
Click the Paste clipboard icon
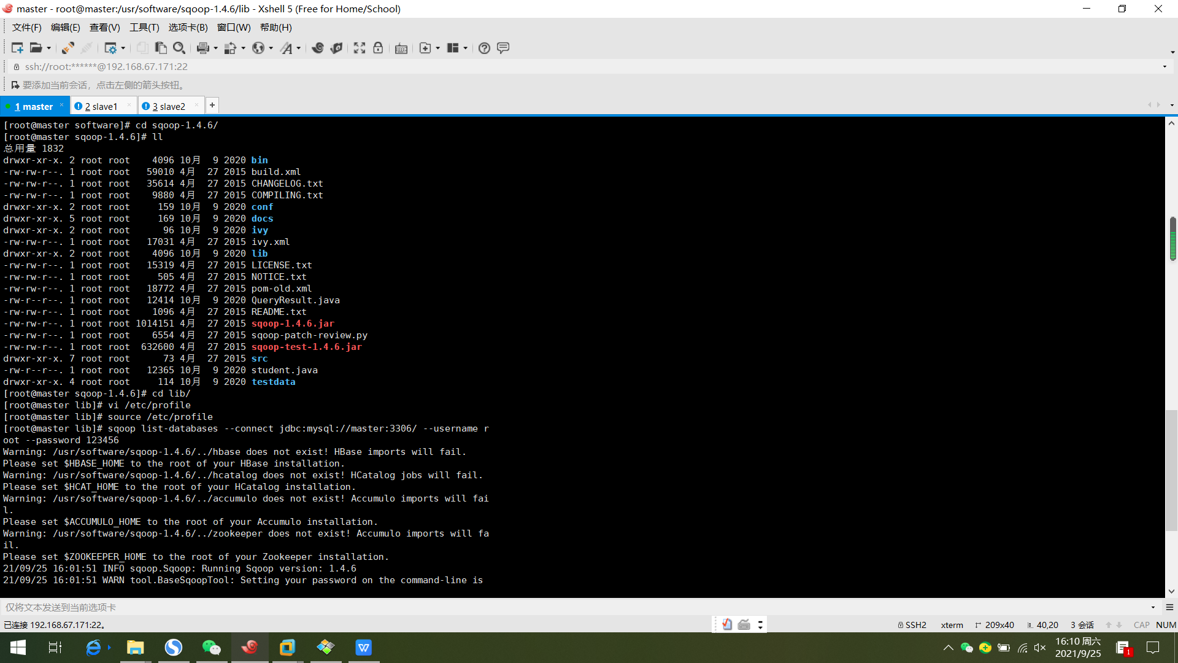(x=161, y=48)
